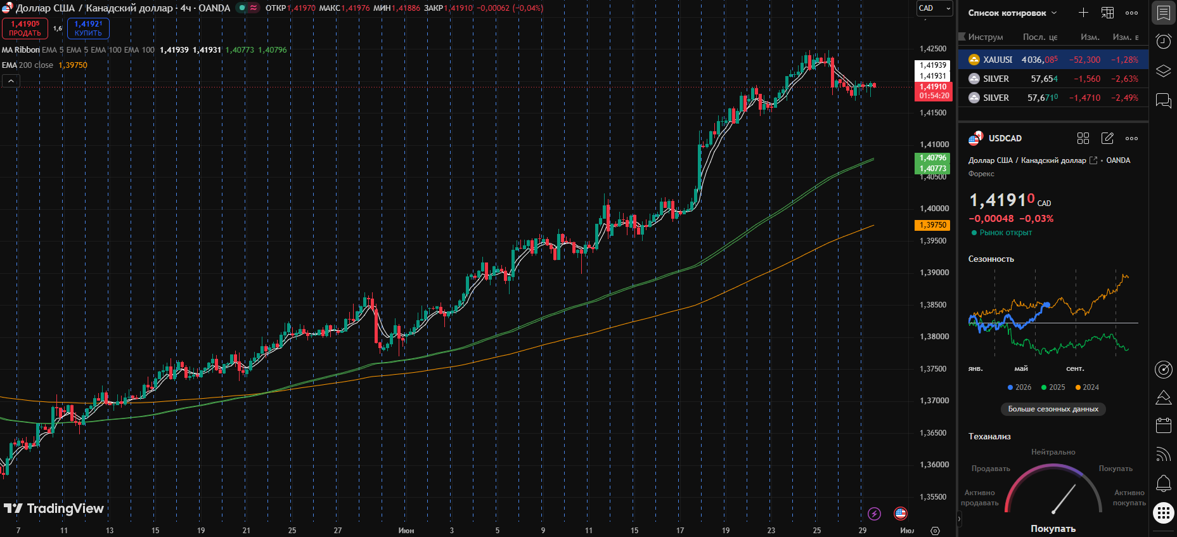The width and height of the screenshot is (1177, 537).
Task: Sort watchlist by Изм. column header
Action: 1090,37
